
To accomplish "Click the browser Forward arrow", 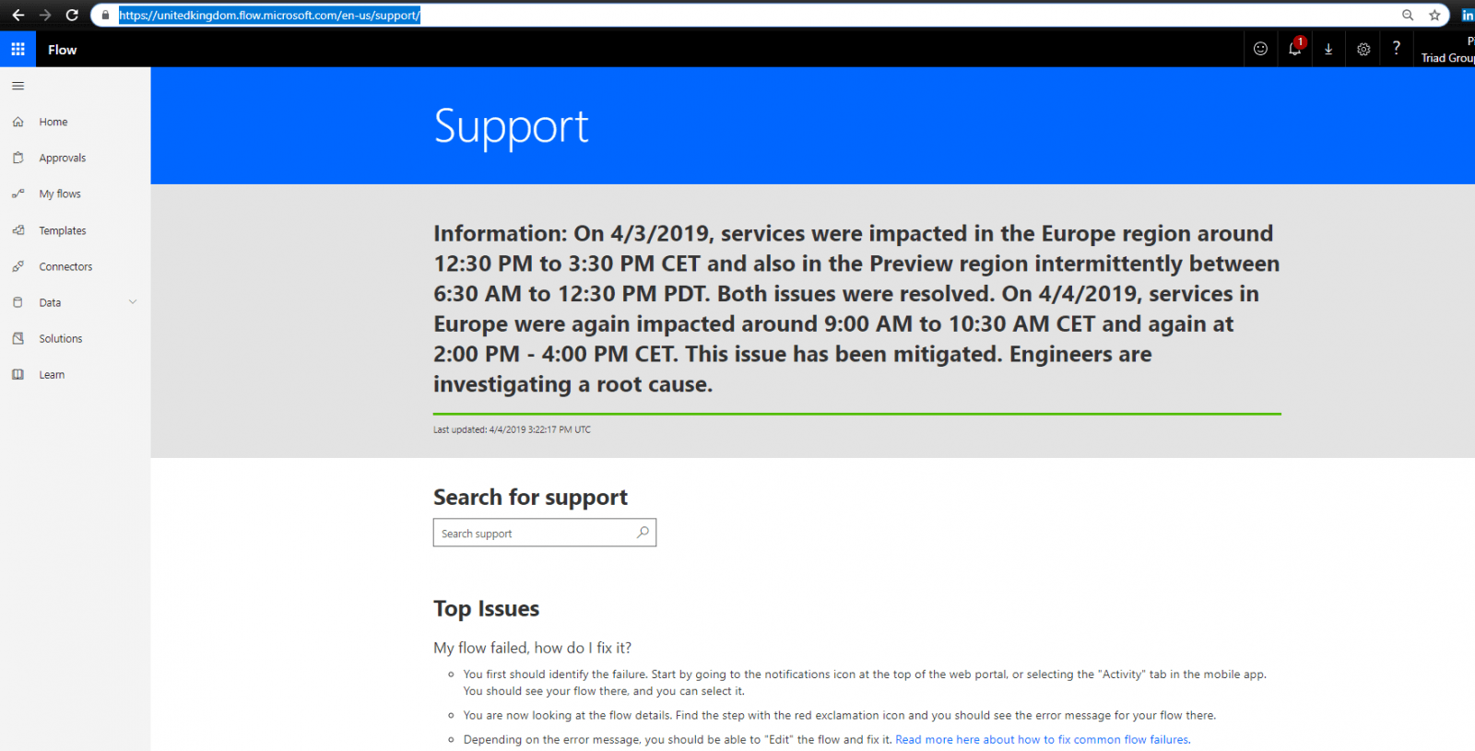I will tap(44, 15).
